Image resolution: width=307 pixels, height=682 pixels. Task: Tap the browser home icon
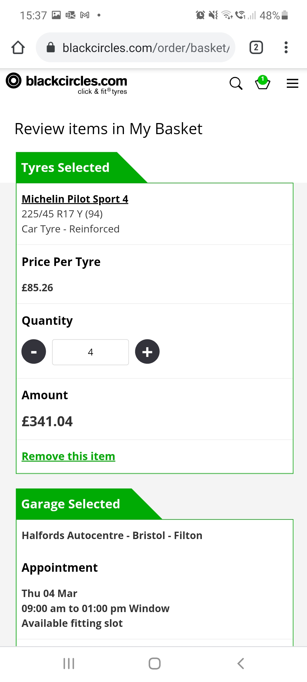(18, 47)
